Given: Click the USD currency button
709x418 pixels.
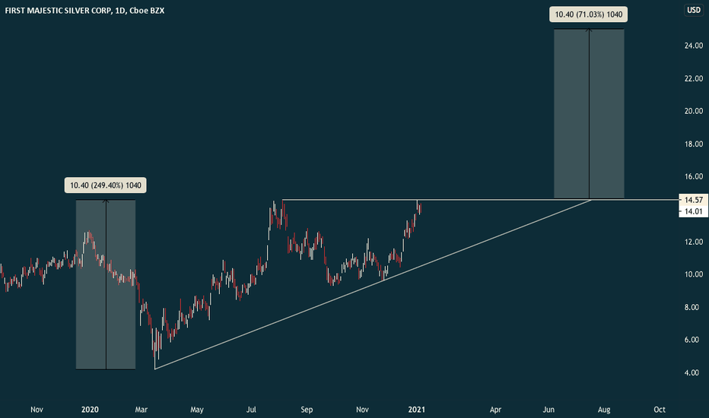Looking at the screenshot, I should pos(694,10).
